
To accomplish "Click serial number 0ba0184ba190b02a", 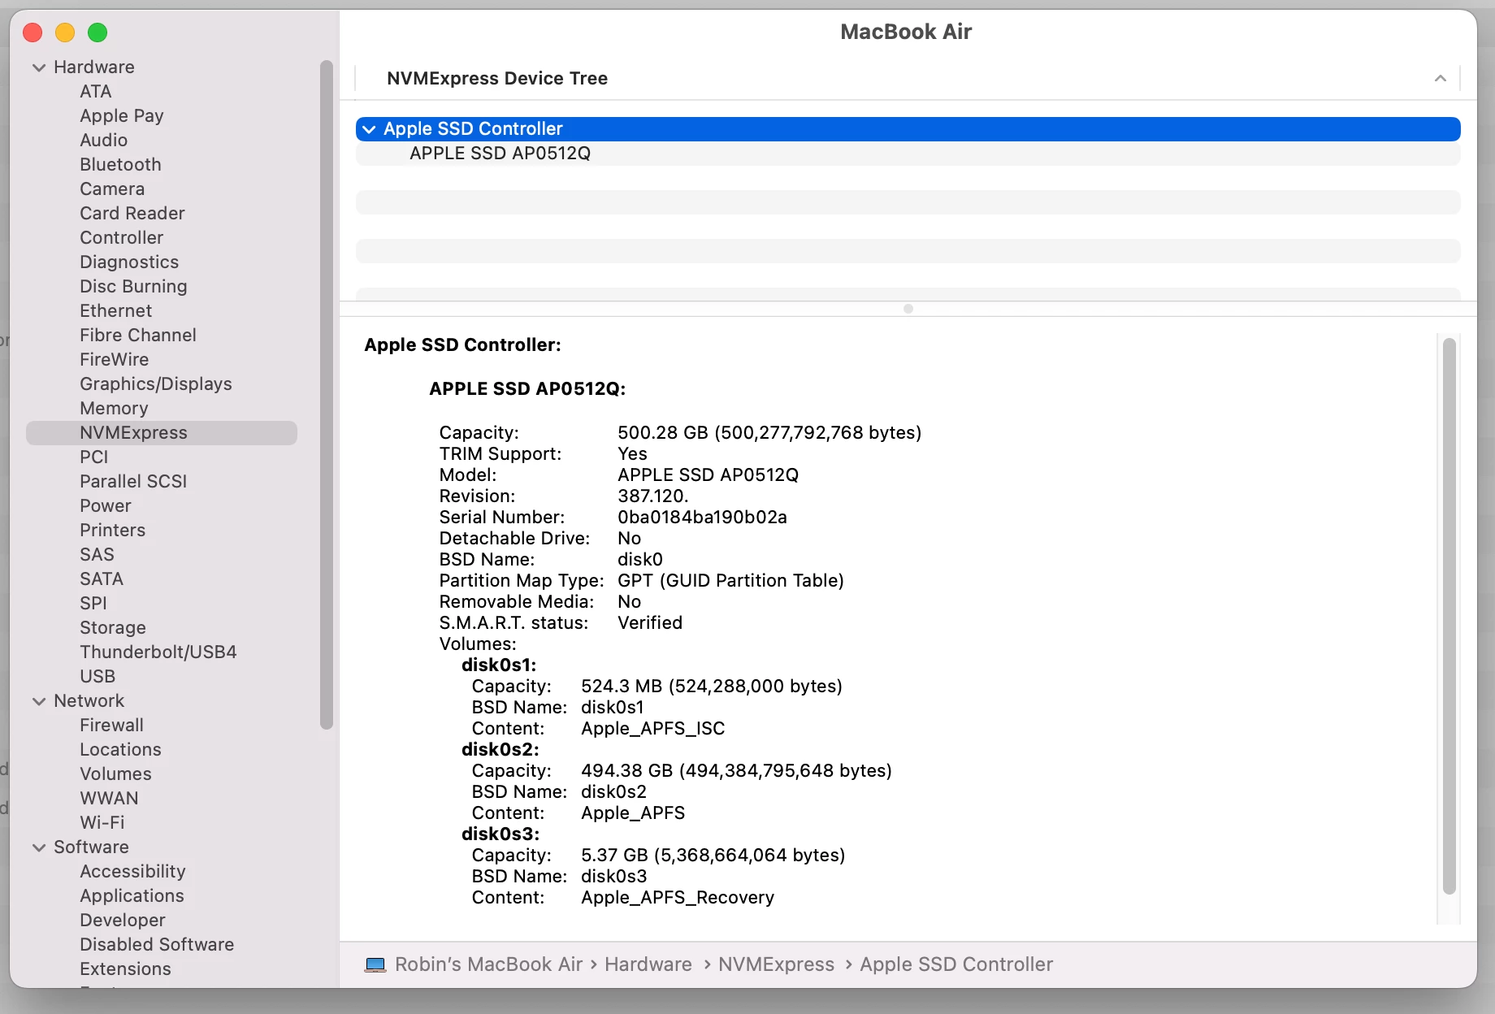I will coord(702,518).
